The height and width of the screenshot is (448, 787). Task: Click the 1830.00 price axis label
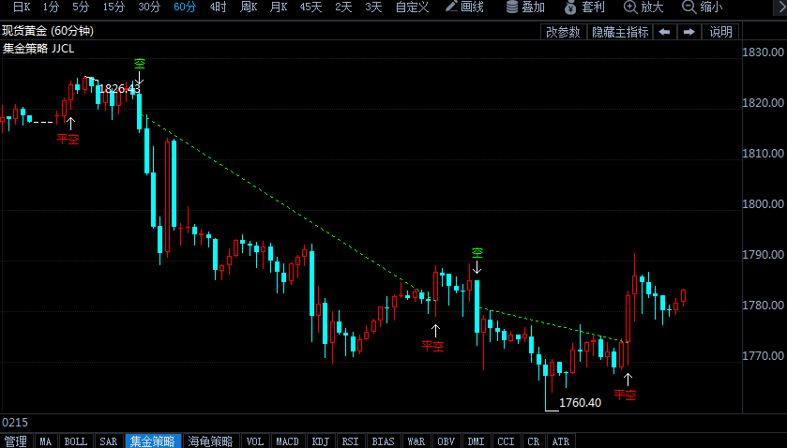763,52
